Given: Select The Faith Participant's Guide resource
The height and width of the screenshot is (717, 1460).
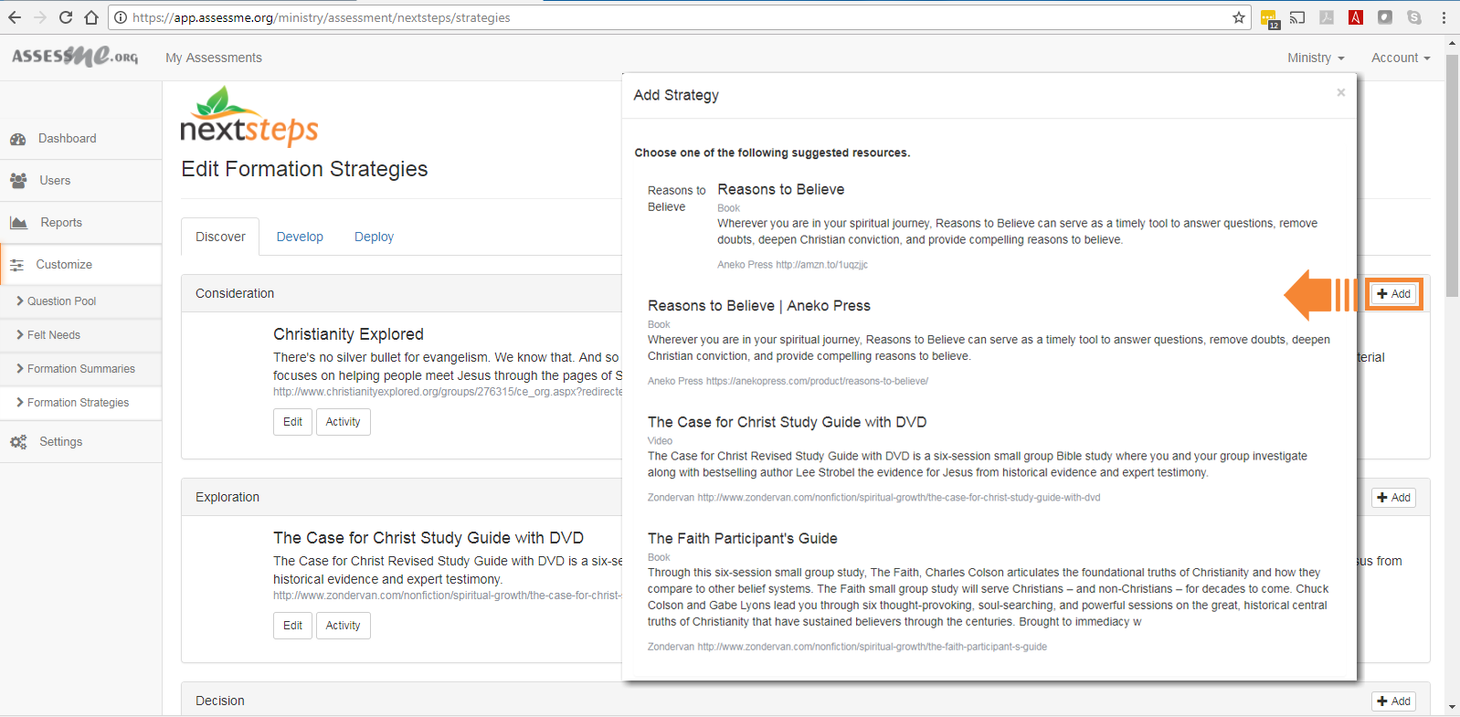Looking at the screenshot, I should click(743, 539).
